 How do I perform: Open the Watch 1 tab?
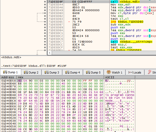click(x=115, y=72)
